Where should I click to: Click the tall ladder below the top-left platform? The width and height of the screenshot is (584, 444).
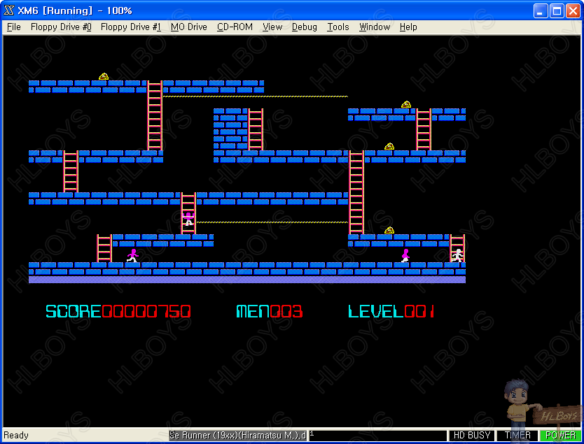tap(155, 115)
